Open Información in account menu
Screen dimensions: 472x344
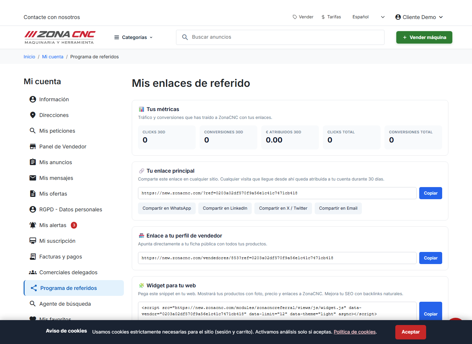click(x=74, y=99)
